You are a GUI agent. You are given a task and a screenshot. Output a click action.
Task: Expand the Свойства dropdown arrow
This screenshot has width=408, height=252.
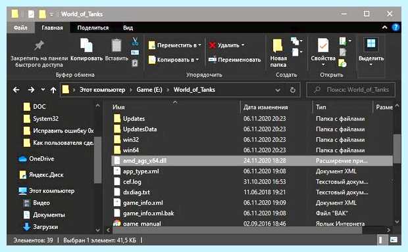click(323, 64)
